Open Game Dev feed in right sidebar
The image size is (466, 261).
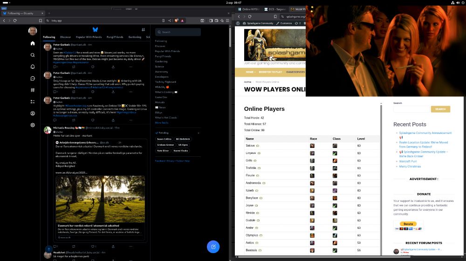(161, 97)
